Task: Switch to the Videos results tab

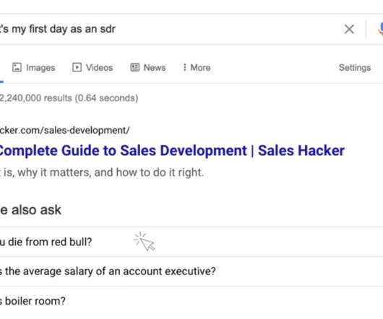Action: click(x=92, y=68)
